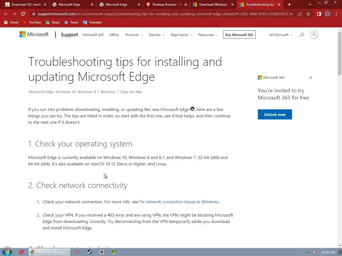The width and height of the screenshot is (342, 256).
Task: Click the heading 'Check your operating system'
Action: (80, 144)
